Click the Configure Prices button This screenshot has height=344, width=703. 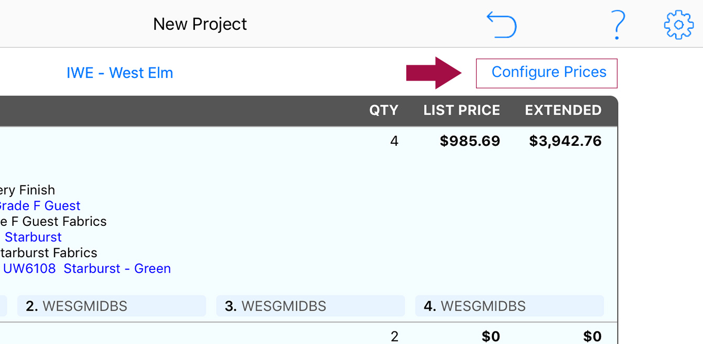[547, 73]
